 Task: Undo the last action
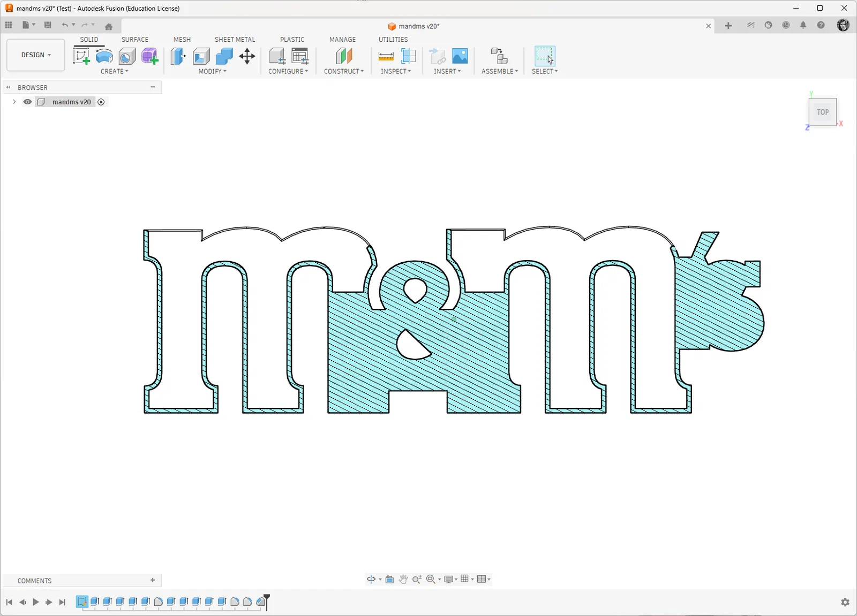(x=65, y=25)
